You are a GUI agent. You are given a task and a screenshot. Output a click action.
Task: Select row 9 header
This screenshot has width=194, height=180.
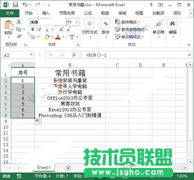click(6, 121)
